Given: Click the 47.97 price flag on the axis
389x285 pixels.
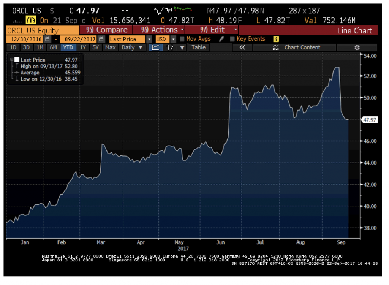Looking at the screenshot, I should (x=370, y=120).
